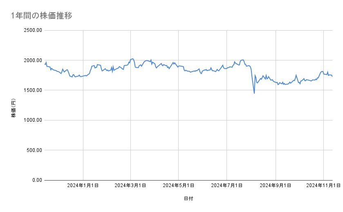This screenshot has width=343, height=212.
Task: Click the price line's late-July peak before the drop
Action: click(243, 60)
